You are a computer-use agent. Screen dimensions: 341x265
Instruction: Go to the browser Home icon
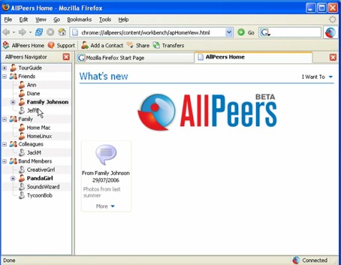pyautogui.click(x=62, y=32)
